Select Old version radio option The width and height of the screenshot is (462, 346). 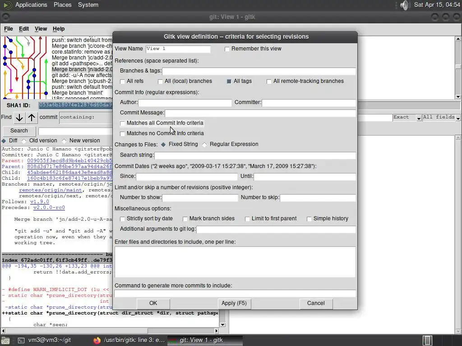tap(24, 141)
